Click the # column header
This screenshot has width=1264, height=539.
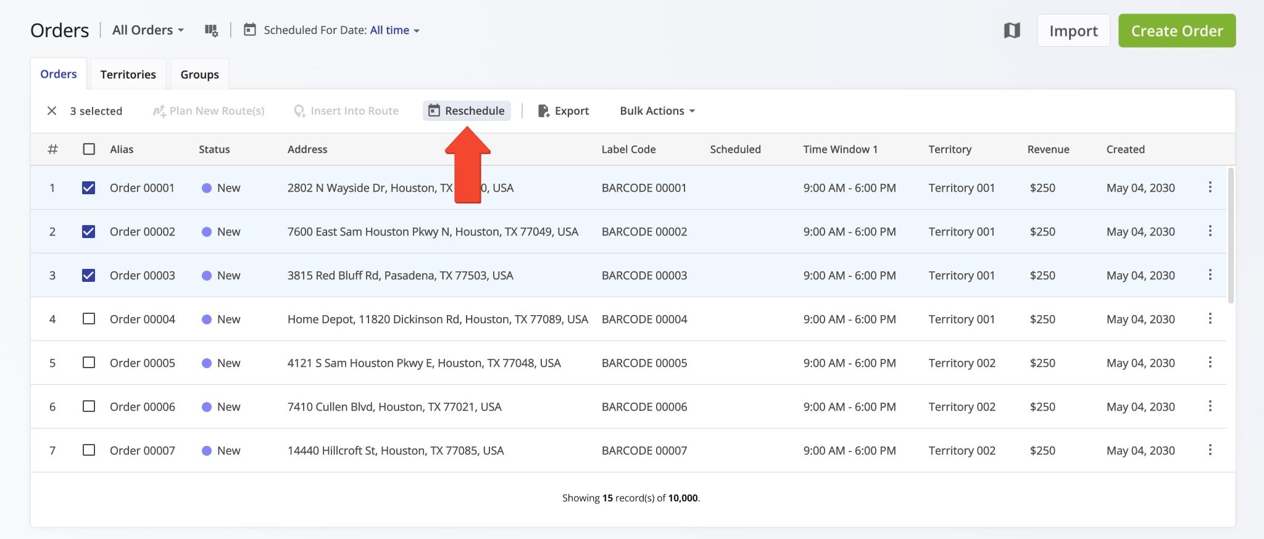(52, 149)
